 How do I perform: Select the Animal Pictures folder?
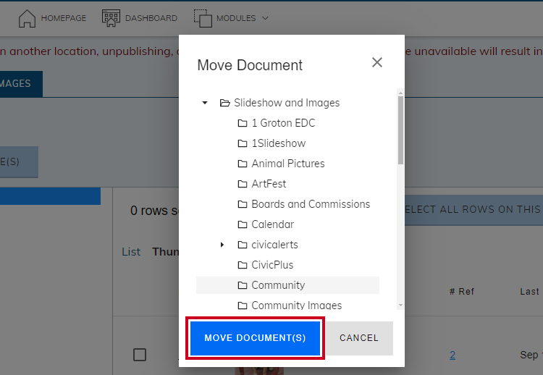pos(288,164)
